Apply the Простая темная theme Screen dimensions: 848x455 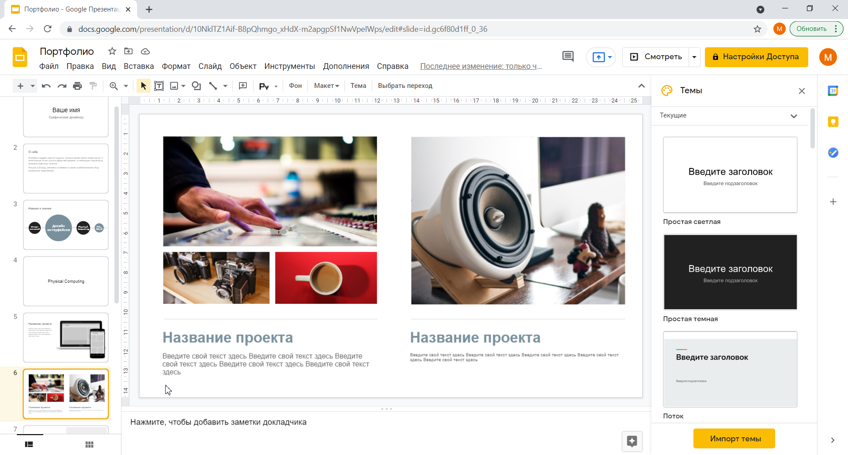click(730, 272)
